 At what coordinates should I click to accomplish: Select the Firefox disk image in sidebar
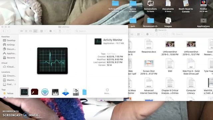(8, 84)
